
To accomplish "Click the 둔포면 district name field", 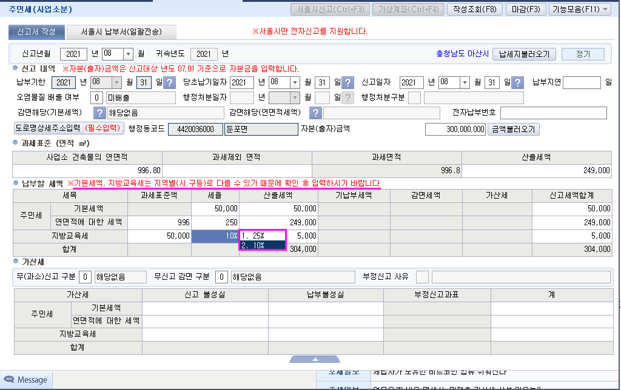I will [x=261, y=130].
